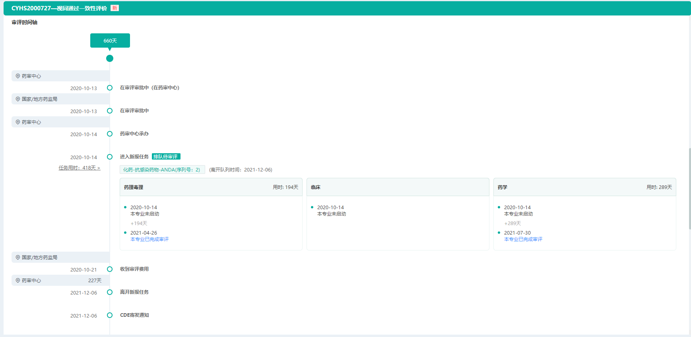Image resolution: width=691 pixels, height=337 pixels.
Task: Click the pin icon of 国家/地方药监局 dated 2020-10-13
Action: pos(18,99)
